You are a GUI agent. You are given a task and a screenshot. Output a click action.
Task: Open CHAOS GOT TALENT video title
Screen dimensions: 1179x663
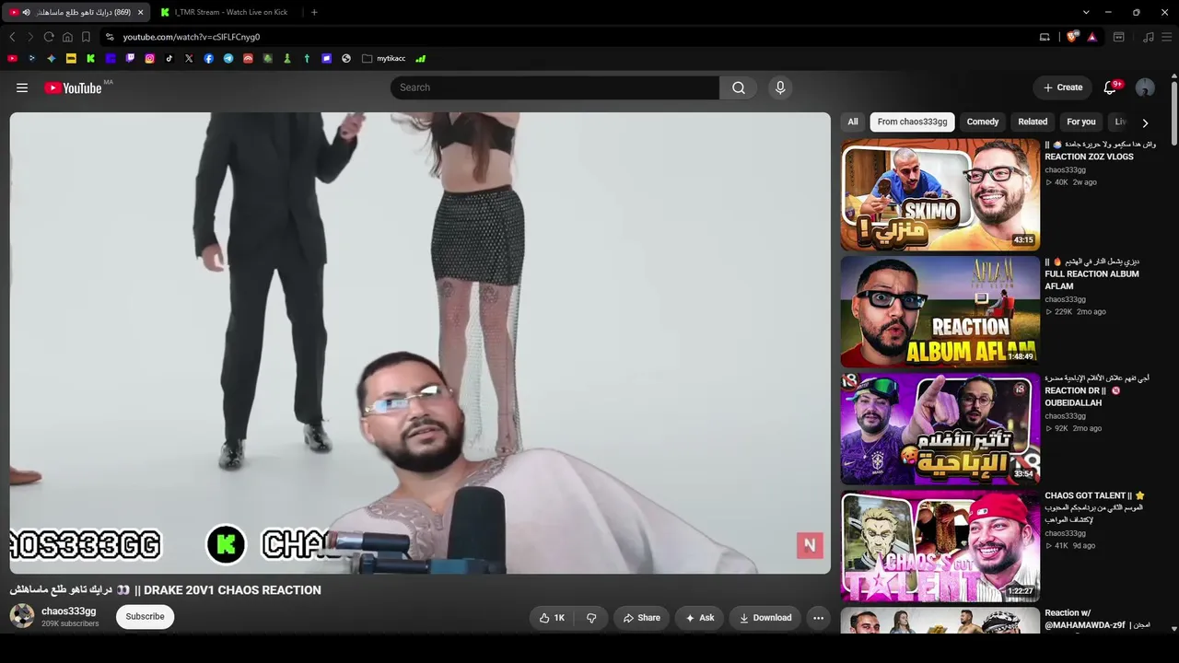pyautogui.click(x=1094, y=507)
